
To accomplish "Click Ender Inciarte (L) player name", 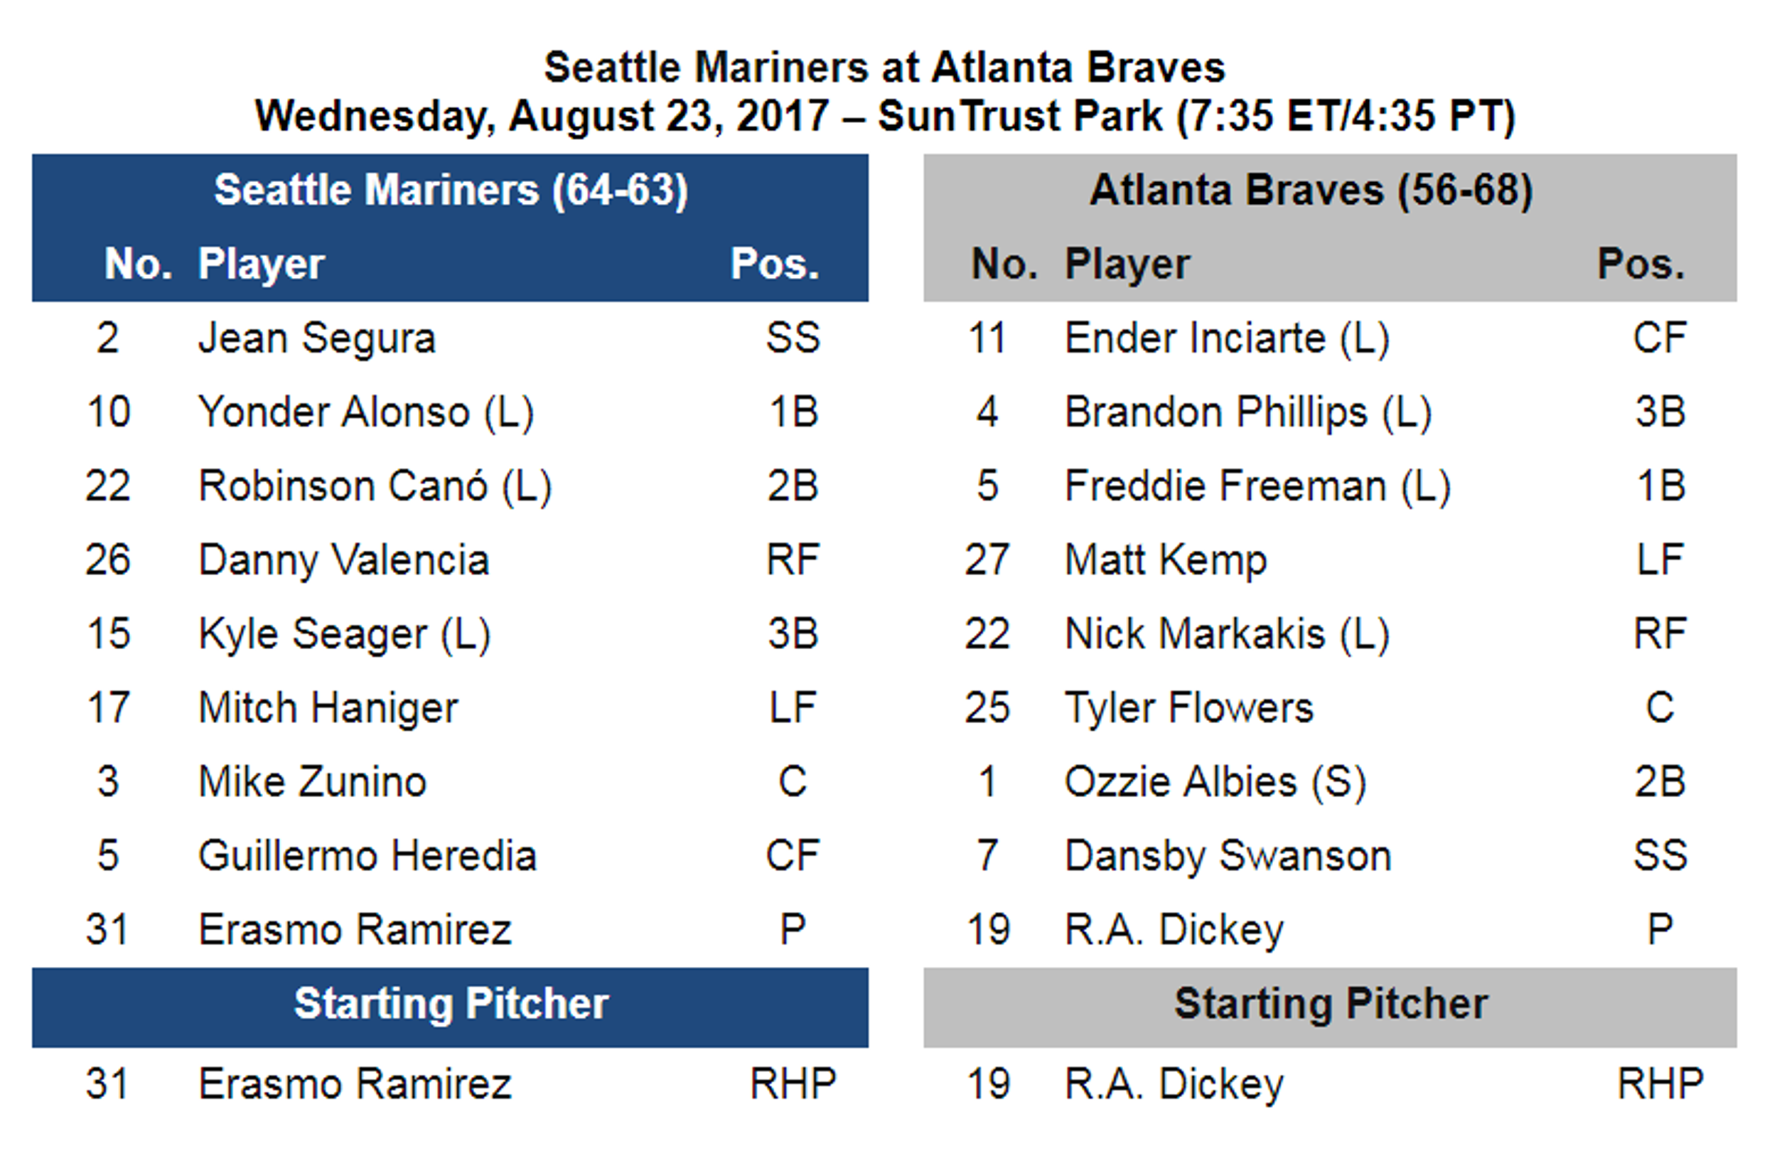I will (x=1228, y=338).
